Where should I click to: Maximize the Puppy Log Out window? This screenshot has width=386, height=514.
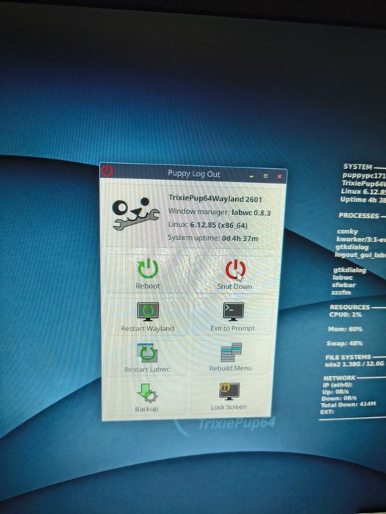pyautogui.click(x=265, y=176)
